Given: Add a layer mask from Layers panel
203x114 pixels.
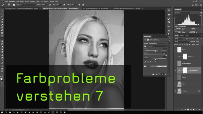Looking at the screenshot, I should point(188,109).
